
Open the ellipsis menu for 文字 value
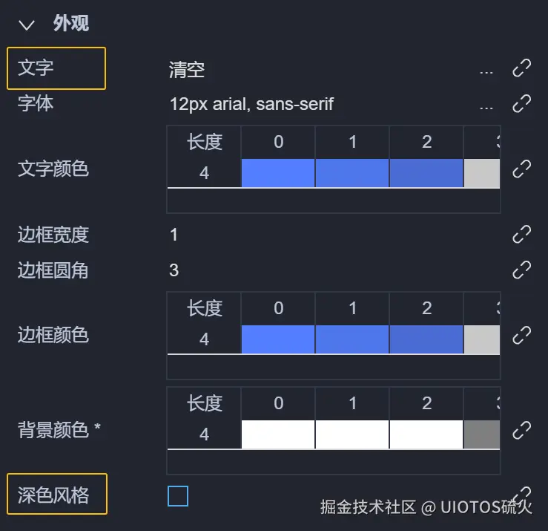click(486, 71)
